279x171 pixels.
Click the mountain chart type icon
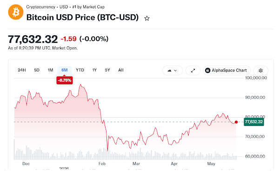pyautogui.click(x=169, y=70)
